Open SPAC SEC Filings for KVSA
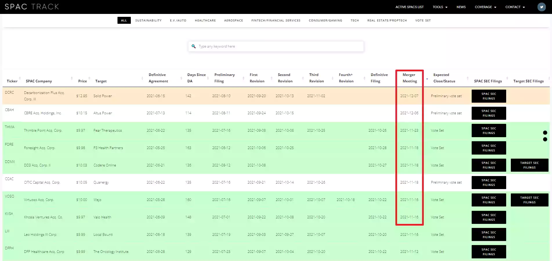 click(x=489, y=217)
